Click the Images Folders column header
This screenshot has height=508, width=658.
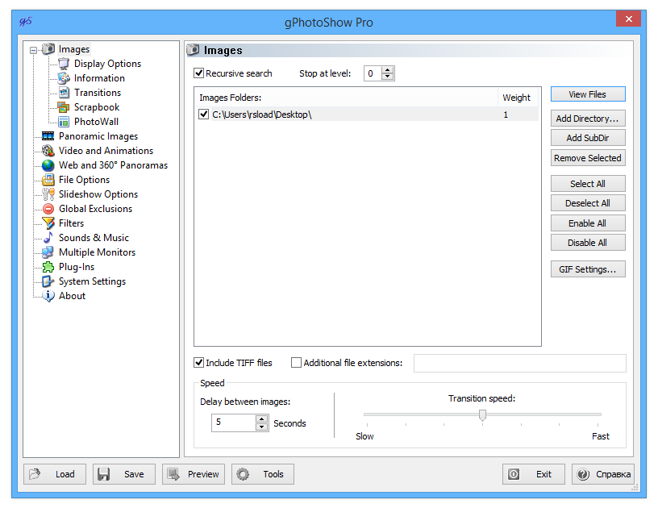coord(346,98)
